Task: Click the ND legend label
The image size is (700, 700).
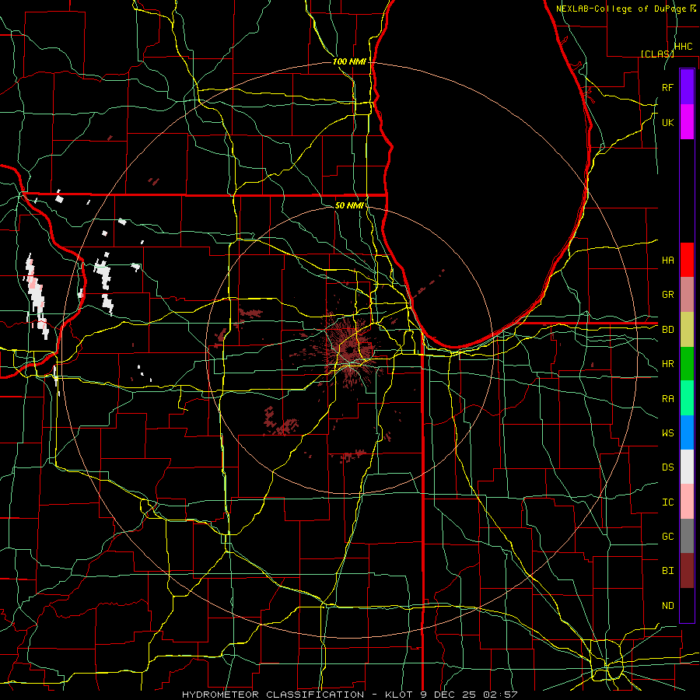Action: pos(667,606)
